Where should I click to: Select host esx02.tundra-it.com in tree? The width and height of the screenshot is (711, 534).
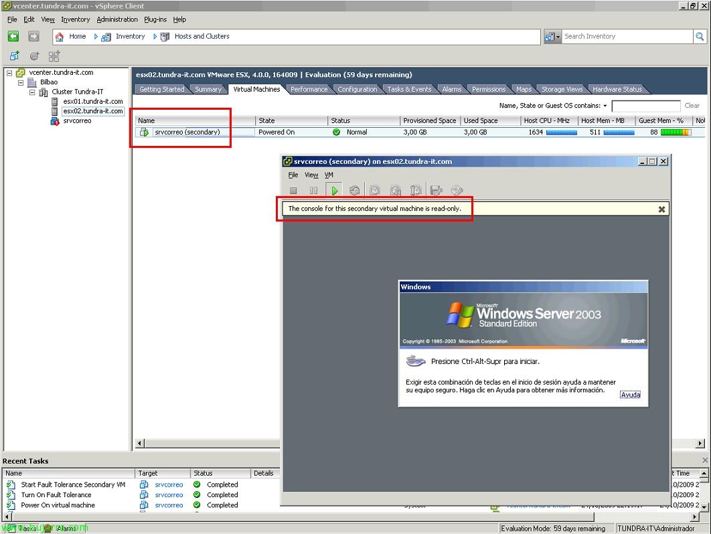point(93,111)
